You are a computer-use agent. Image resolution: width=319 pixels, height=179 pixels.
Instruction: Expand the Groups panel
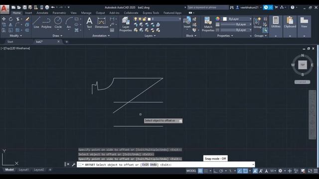(260, 36)
